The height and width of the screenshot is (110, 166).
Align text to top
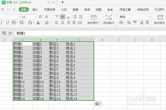tap(57, 16)
